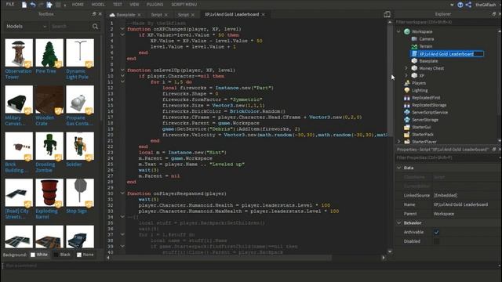Click the Filter workspace field in Explorer

(x=446, y=22)
